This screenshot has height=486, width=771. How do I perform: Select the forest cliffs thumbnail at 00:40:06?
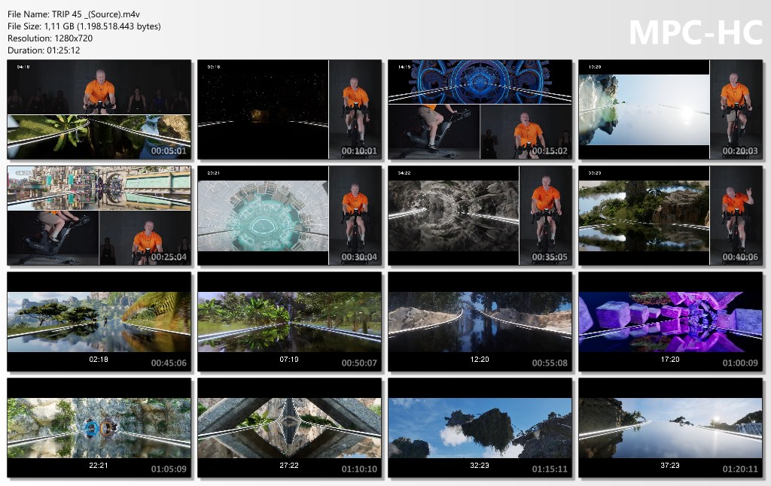click(x=671, y=216)
